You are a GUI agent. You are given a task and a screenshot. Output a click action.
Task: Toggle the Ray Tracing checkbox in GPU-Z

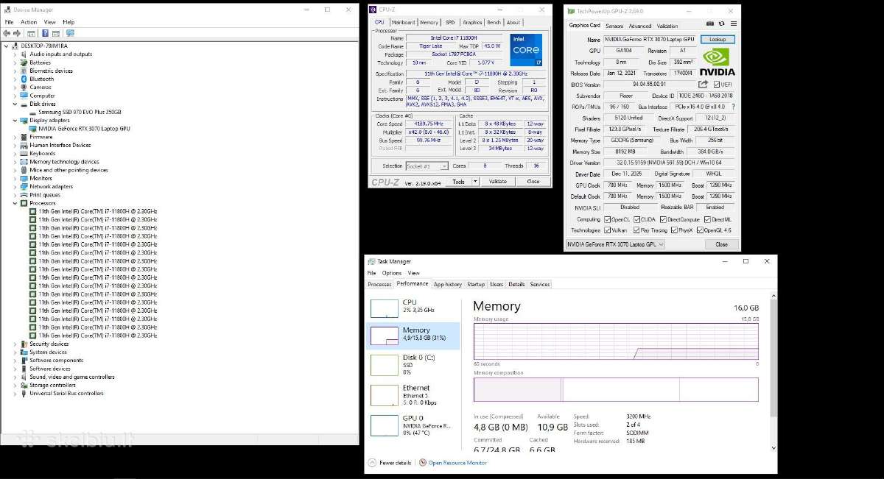[x=636, y=230]
